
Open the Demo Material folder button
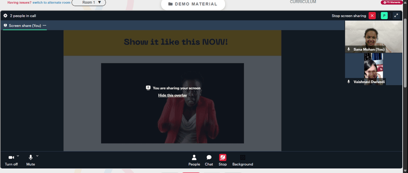[x=193, y=4]
